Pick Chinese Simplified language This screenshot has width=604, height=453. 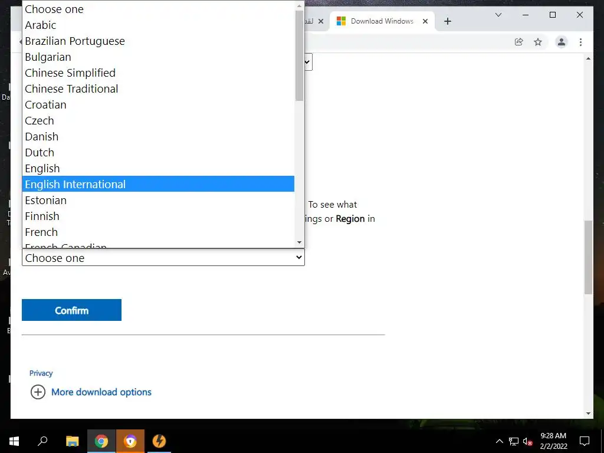[x=158, y=73]
